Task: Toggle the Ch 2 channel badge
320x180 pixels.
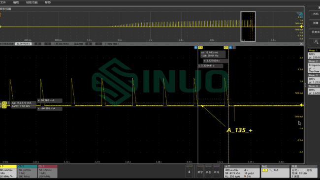Action: coord(27,172)
